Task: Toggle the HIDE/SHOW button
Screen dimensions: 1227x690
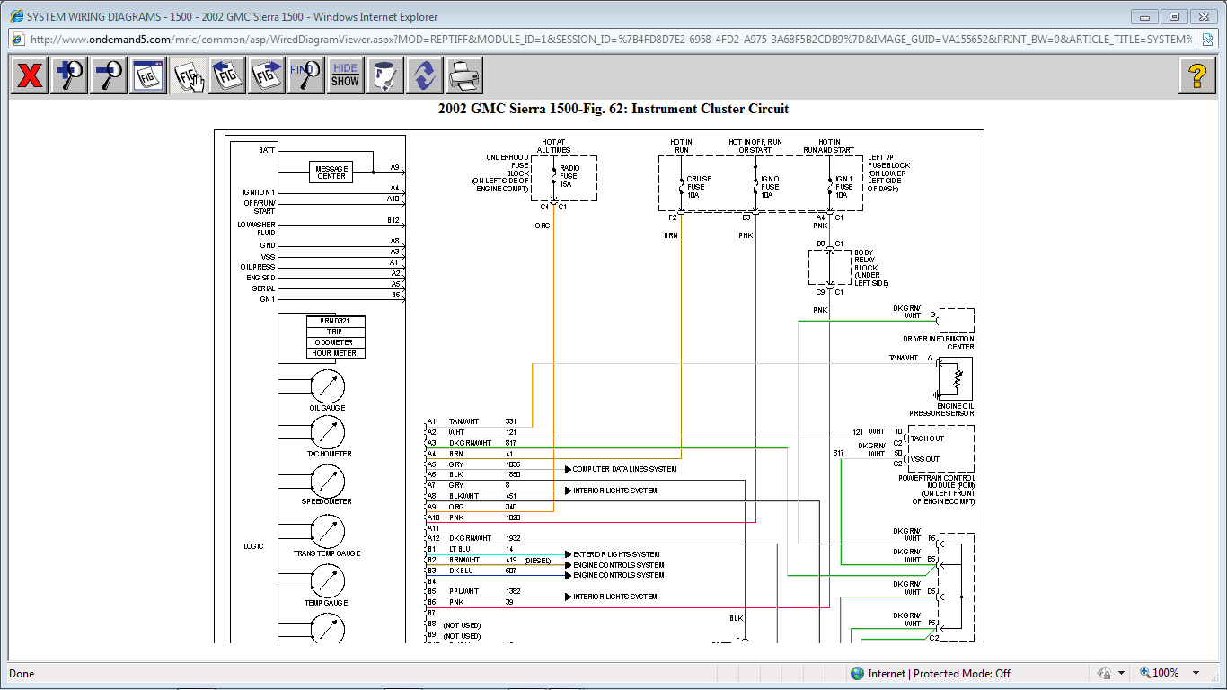Action: (x=345, y=75)
